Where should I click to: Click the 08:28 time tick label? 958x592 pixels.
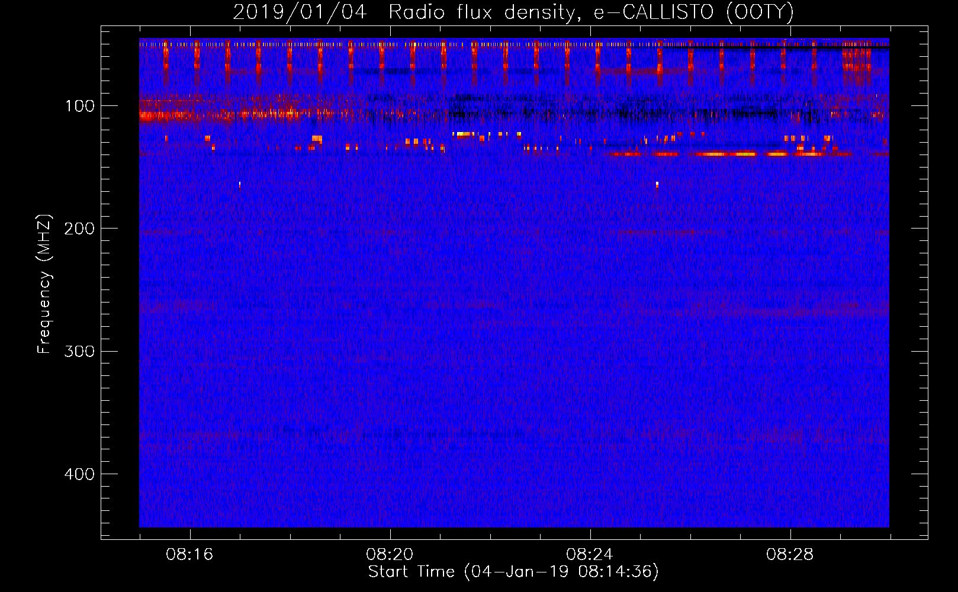[x=790, y=555]
